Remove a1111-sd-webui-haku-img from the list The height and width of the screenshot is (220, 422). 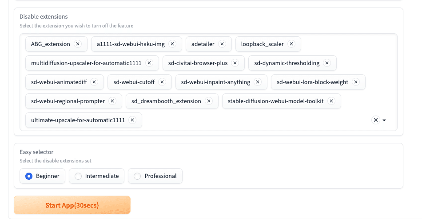click(172, 44)
